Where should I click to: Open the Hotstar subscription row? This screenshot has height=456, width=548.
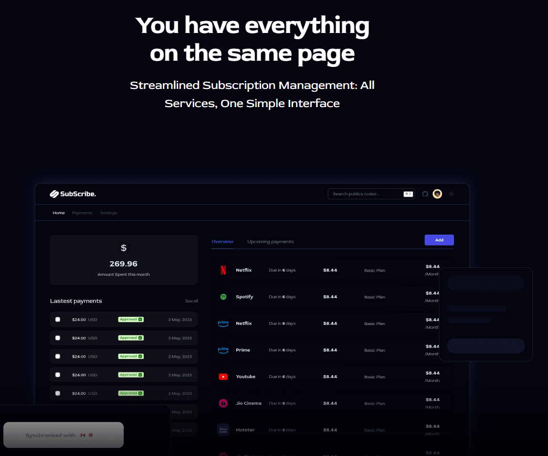pyautogui.click(x=332, y=430)
